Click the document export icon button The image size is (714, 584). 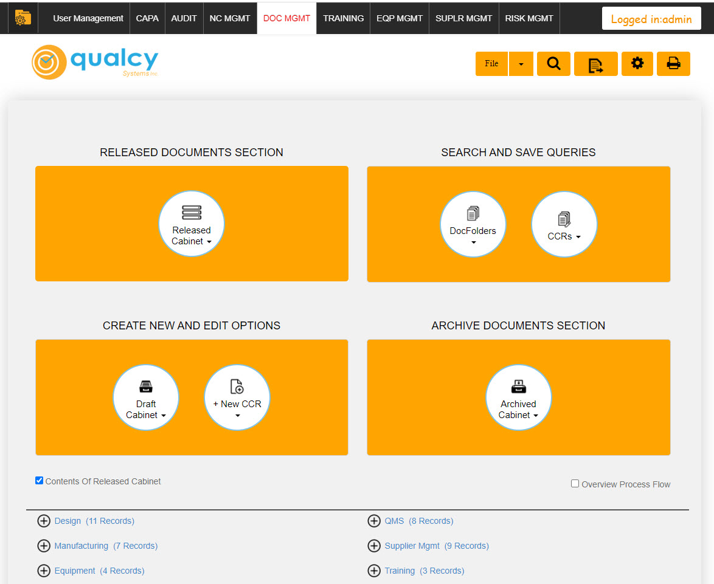point(595,64)
